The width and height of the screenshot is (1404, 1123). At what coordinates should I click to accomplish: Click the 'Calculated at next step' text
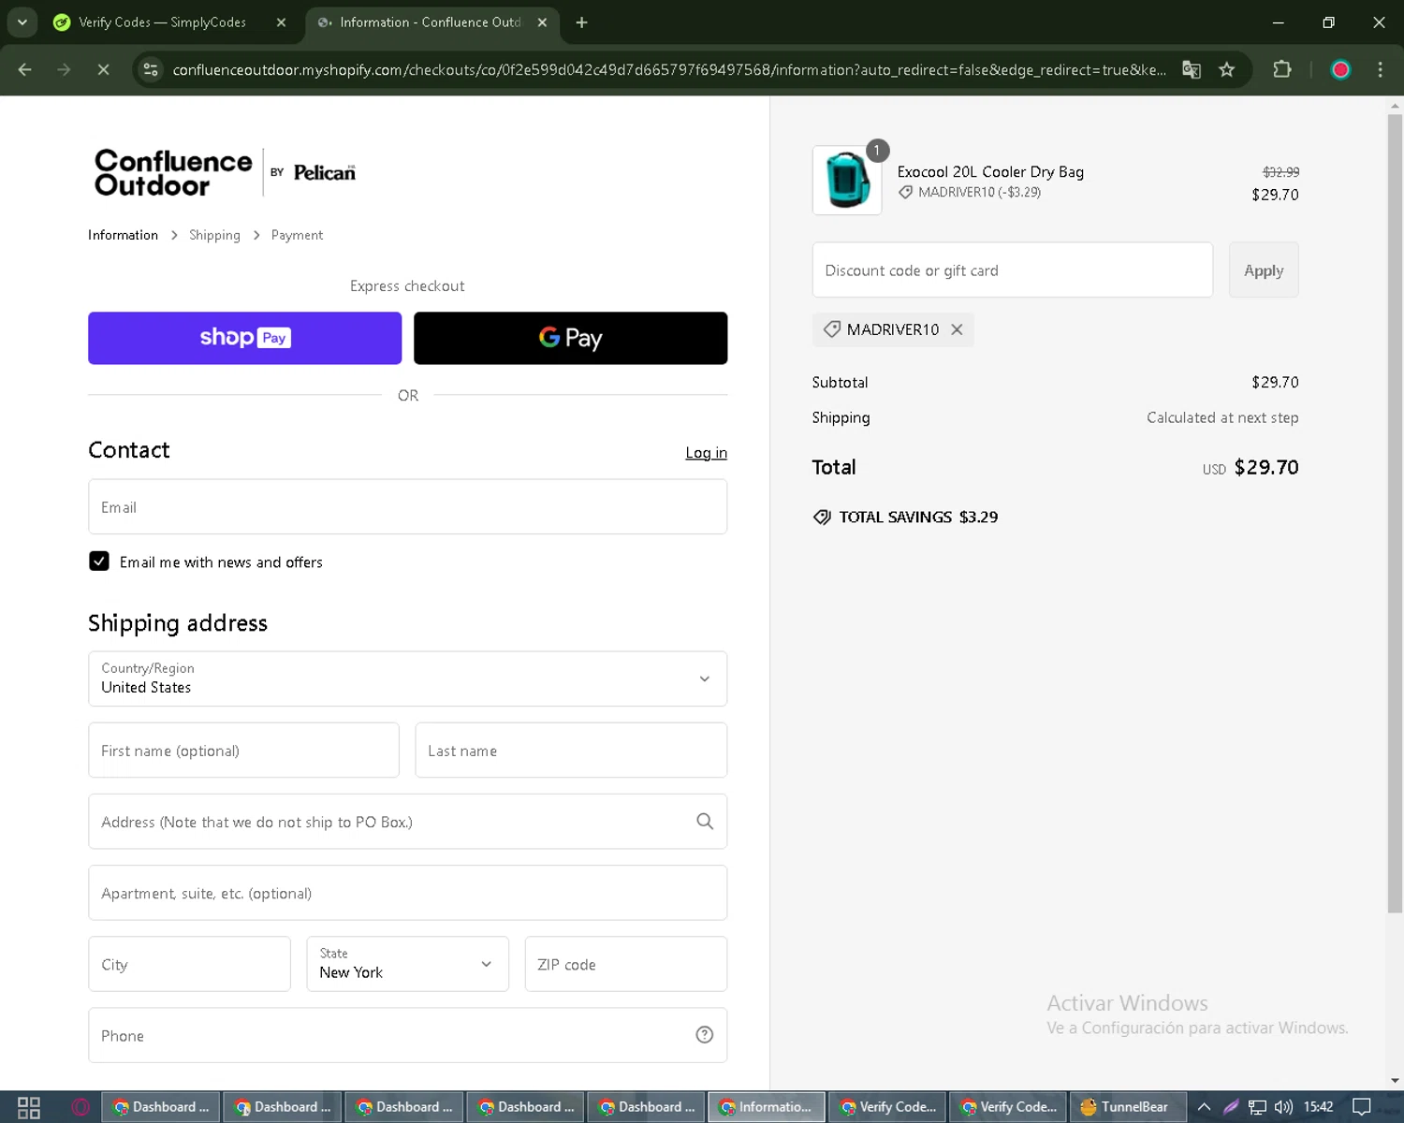pyautogui.click(x=1222, y=418)
